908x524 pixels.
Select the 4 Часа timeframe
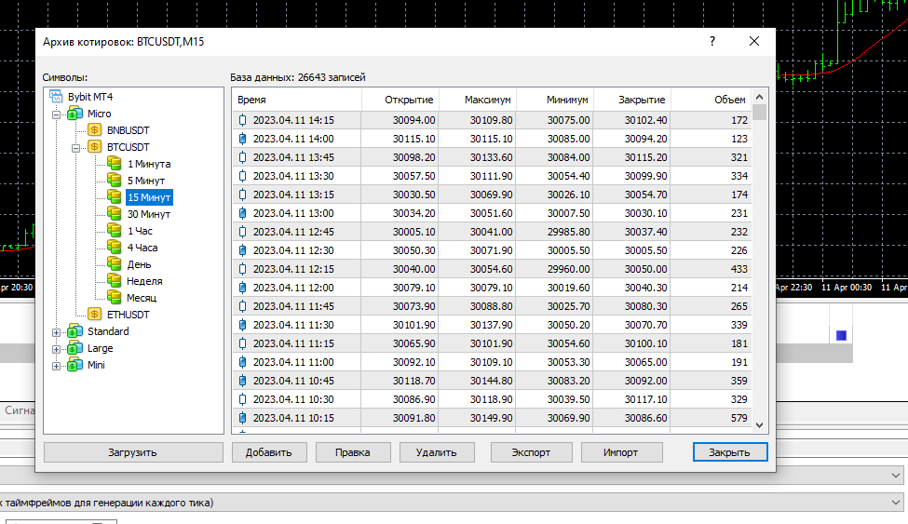142,248
